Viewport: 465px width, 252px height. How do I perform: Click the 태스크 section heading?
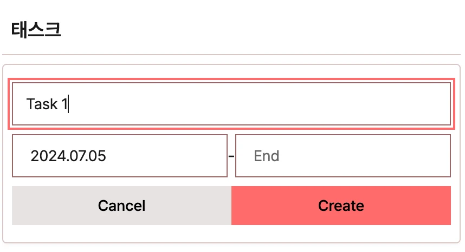36,30
